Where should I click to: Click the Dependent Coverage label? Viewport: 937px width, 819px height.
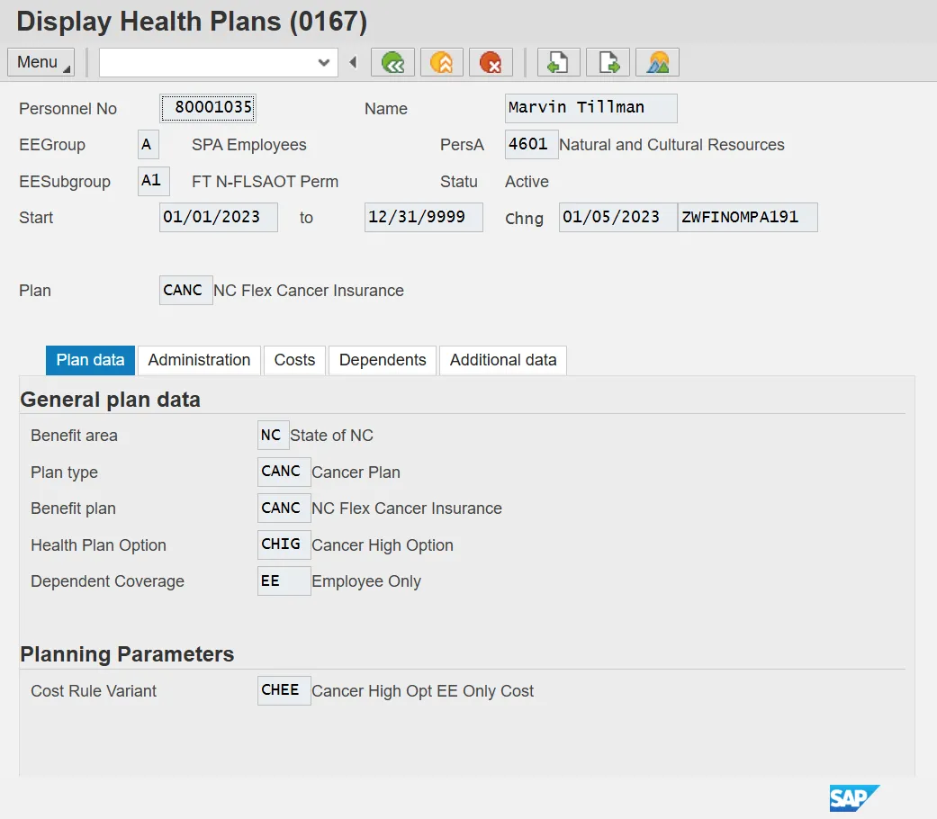click(x=108, y=581)
